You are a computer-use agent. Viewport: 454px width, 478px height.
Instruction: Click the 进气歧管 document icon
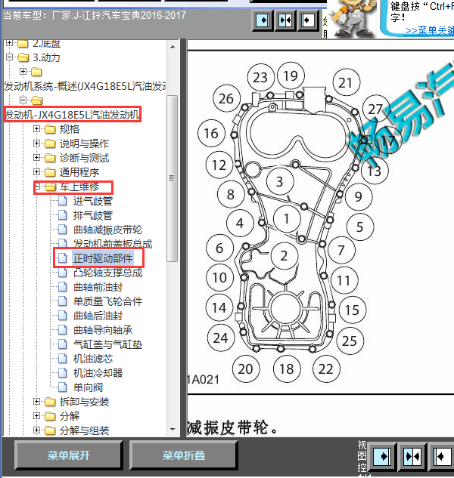tap(63, 201)
